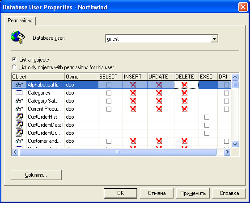Click the horizontal scrollbar right arrow

[227, 152]
